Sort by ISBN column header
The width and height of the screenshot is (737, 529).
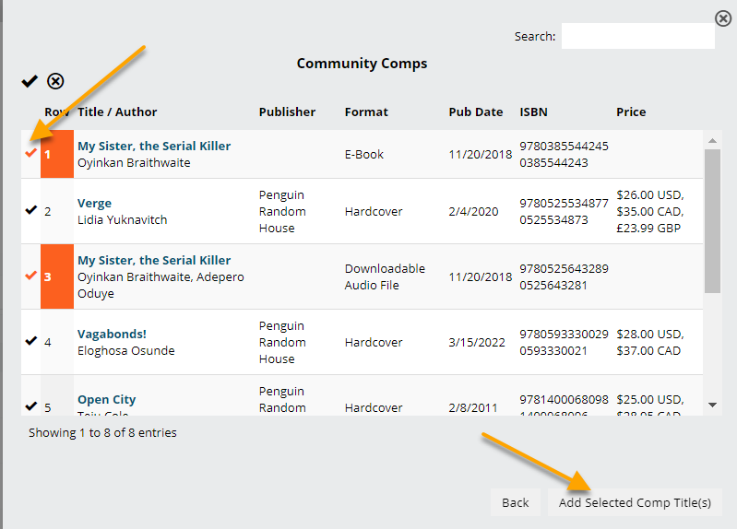coord(533,112)
